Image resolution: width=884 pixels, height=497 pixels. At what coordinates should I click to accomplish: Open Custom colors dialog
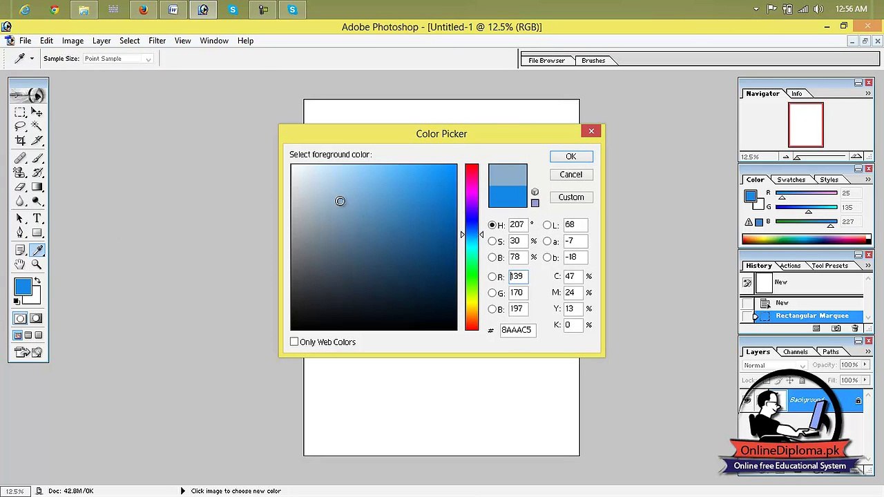pos(571,197)
